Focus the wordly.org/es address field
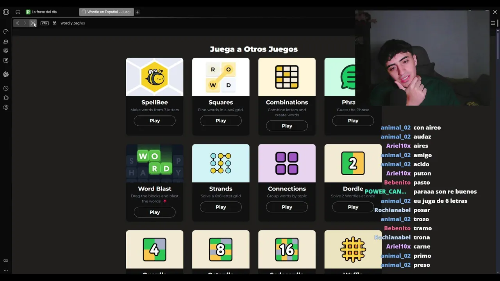 pos(73,23)
